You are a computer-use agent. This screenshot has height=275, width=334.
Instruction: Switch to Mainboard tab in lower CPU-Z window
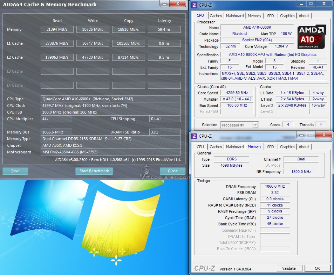[235, 147]
